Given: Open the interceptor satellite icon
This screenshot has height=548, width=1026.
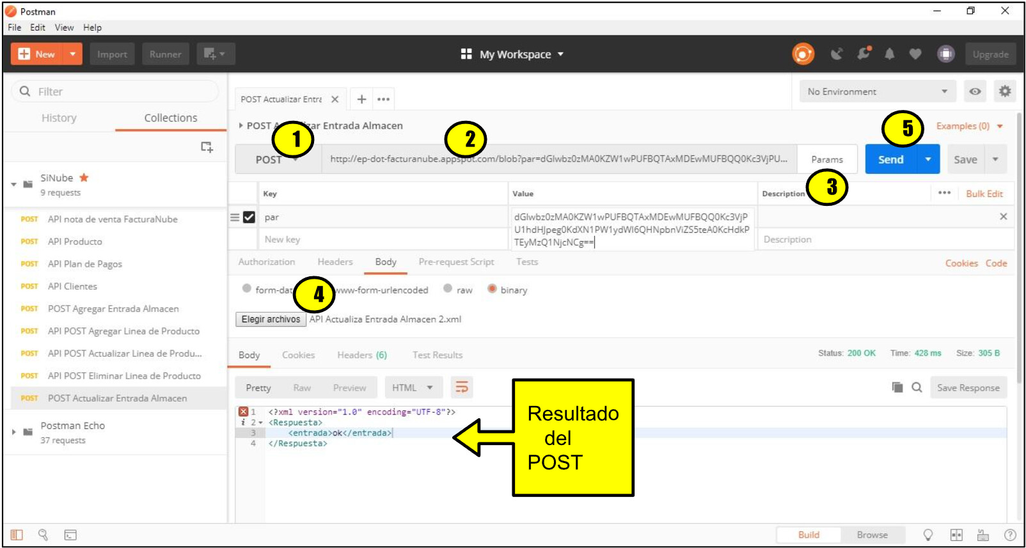Looking at the screenshot, I should pyautogui.click(x=836, y=54).
